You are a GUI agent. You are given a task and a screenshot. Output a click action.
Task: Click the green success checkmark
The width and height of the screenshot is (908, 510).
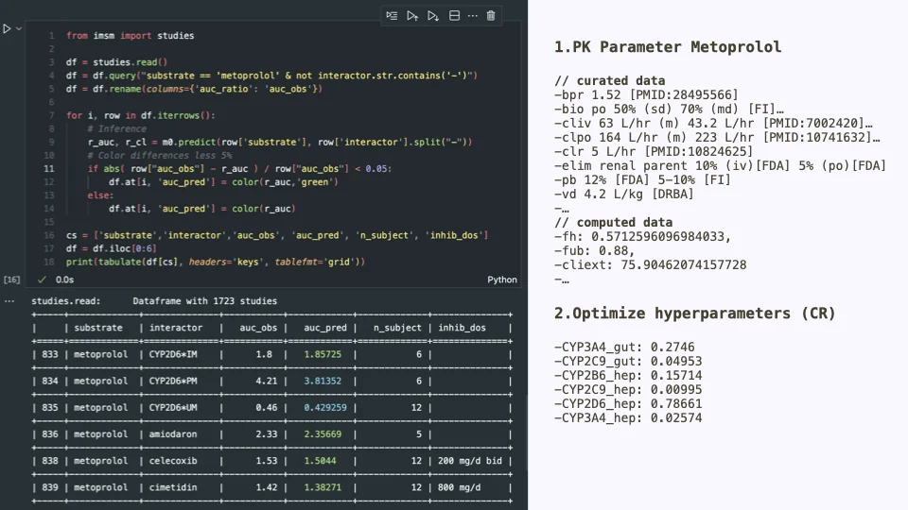(x=42, y=280)
